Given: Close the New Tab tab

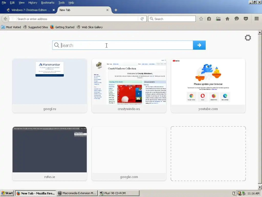Looking at the screenshot, I should pyautogui.click(x=107, y=10).
